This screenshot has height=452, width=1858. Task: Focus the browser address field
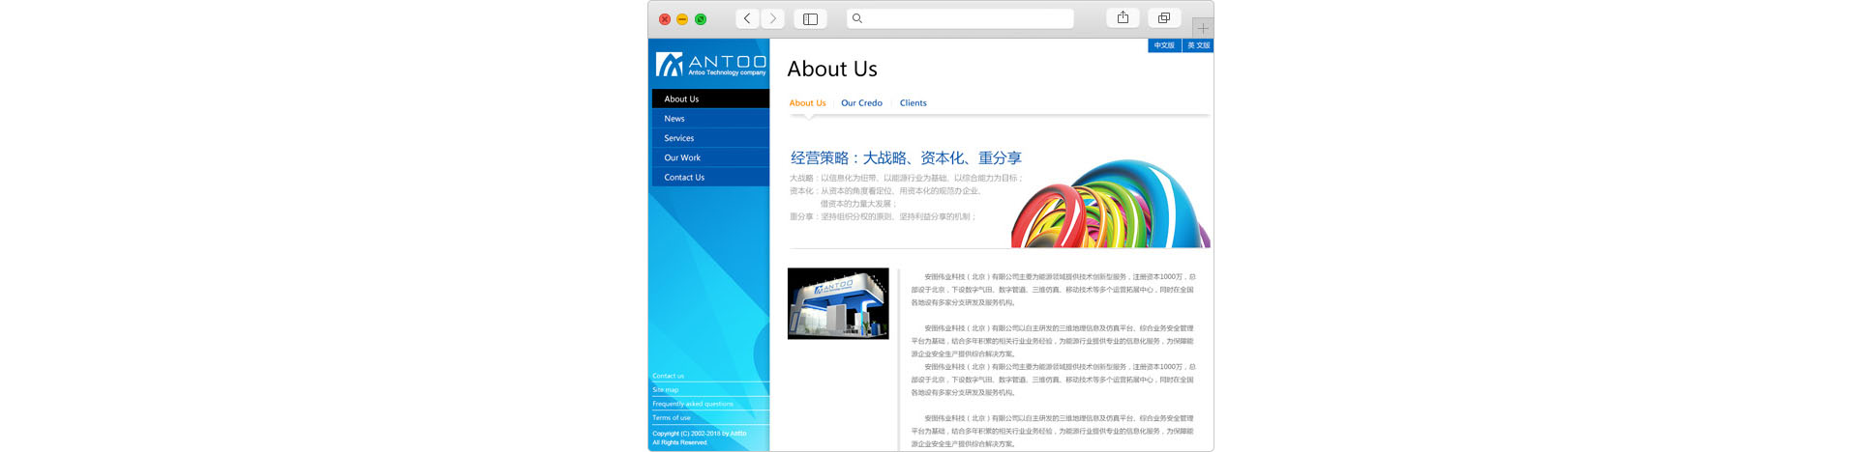click(x=960, y=18)
